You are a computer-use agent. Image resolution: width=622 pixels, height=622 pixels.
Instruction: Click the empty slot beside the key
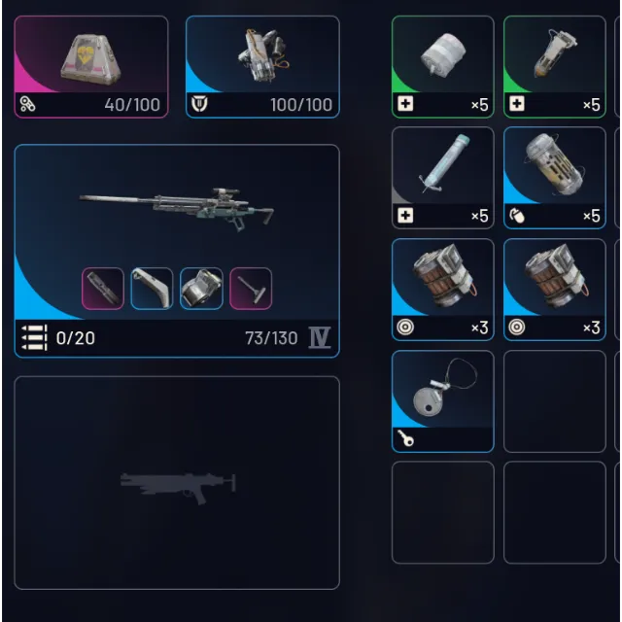[x=555, y=401]
